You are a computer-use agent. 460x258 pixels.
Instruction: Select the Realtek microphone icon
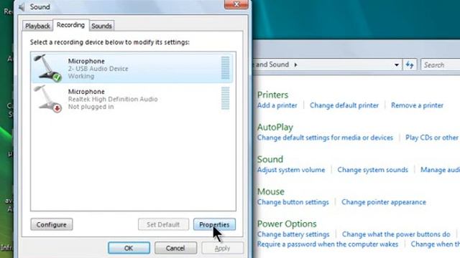click(x=47, y=99)
